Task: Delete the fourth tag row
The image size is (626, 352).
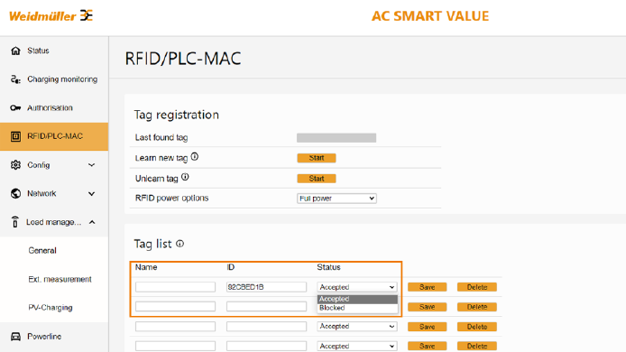Action: pyautogui.click(x=477, y=346)
